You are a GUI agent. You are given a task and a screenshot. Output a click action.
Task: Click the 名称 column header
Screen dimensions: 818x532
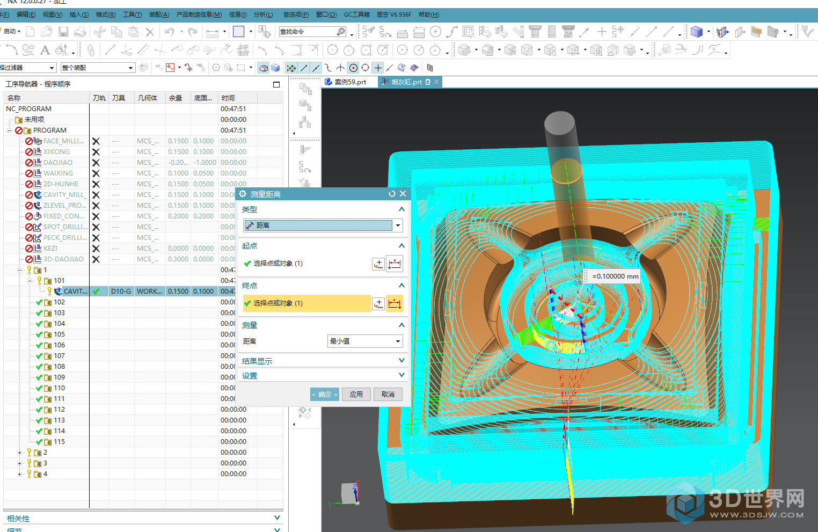click(47, 98)
